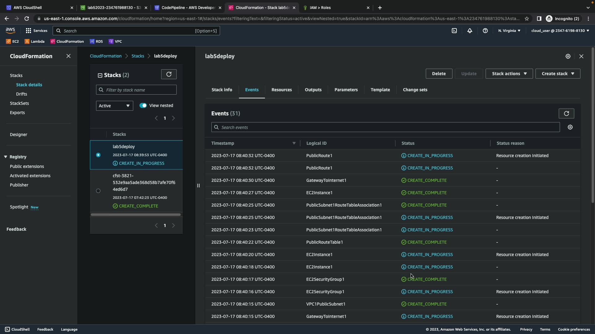This screenshot has width=595, height=334.
Task: Click the Search events input field
Action: [x=386, y=127]
